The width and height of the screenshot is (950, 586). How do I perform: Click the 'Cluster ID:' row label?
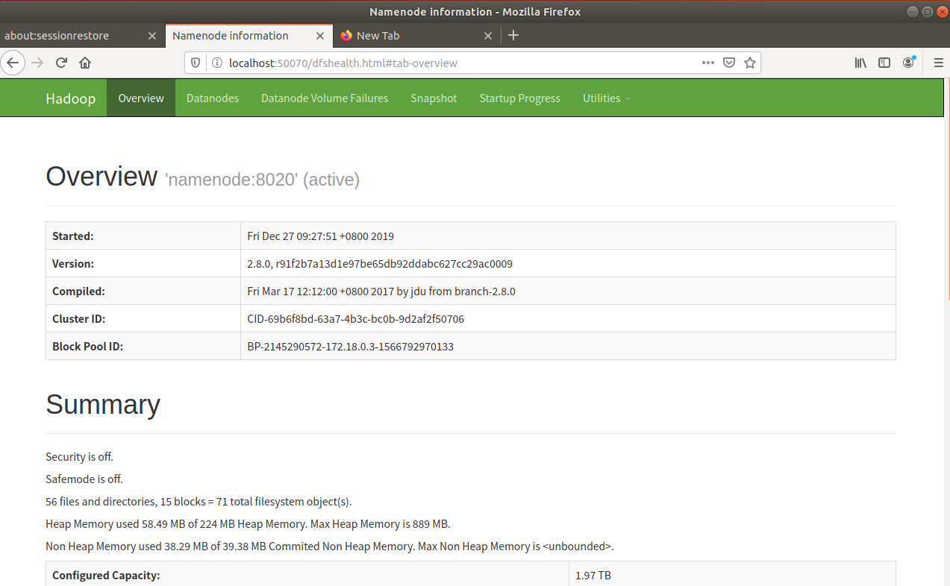pos(78,319)
